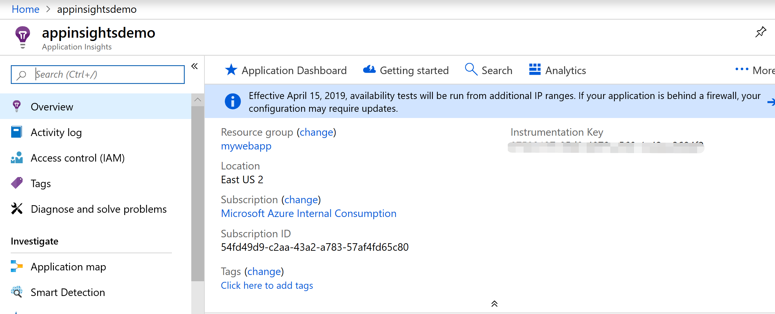The width and height of the screenshot is (775, 314).
Task: Change the Resource group
Action: pos(317,132)
